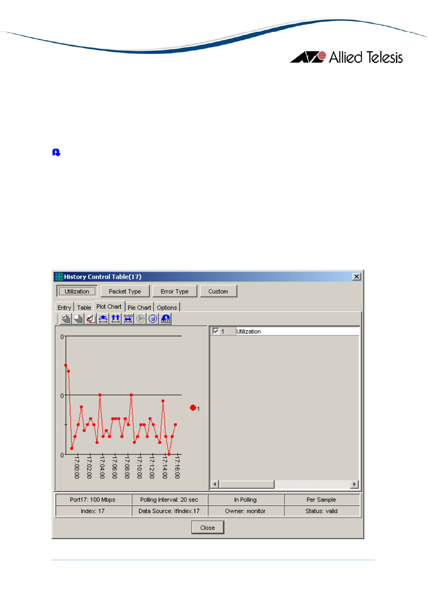Click the refresh data icon in plot toolbar
Viewport: 428px width, 606px height.
(166, 319)
